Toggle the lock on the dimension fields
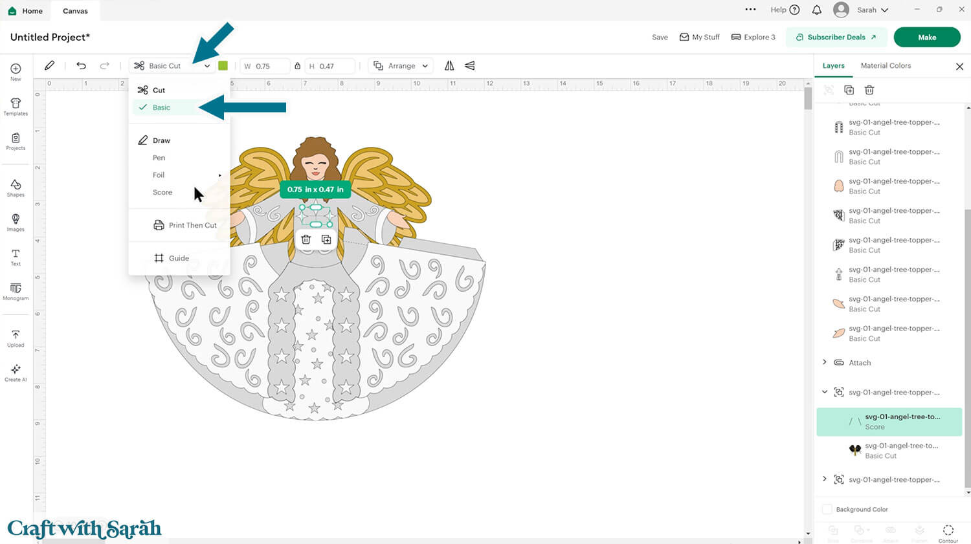Viewport: 971px width, 544px height. click(298, 65)
